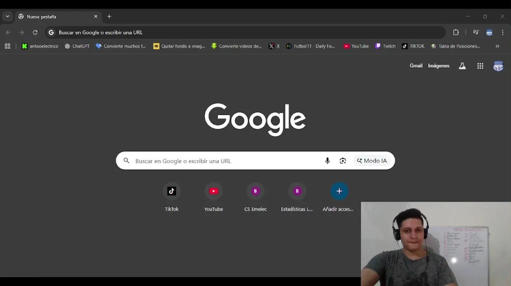
Task: Expand hidden bookmarks with double chevron
Action: click(497, 46)
